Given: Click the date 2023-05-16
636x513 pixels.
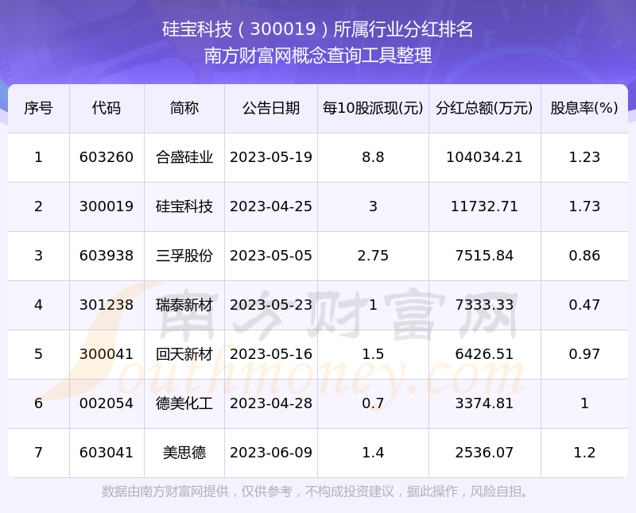Looking at the screenshot, I should click(x=271, y=354).
